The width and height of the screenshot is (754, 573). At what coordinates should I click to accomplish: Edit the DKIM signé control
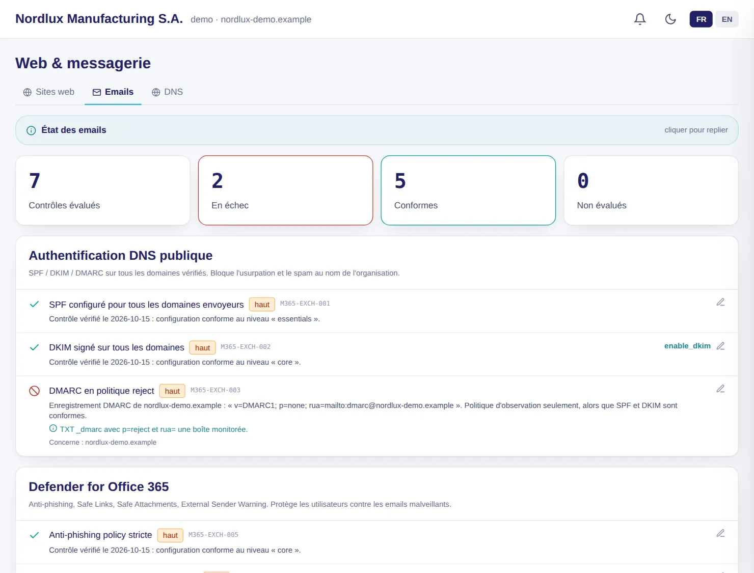[x=720, y=346]
